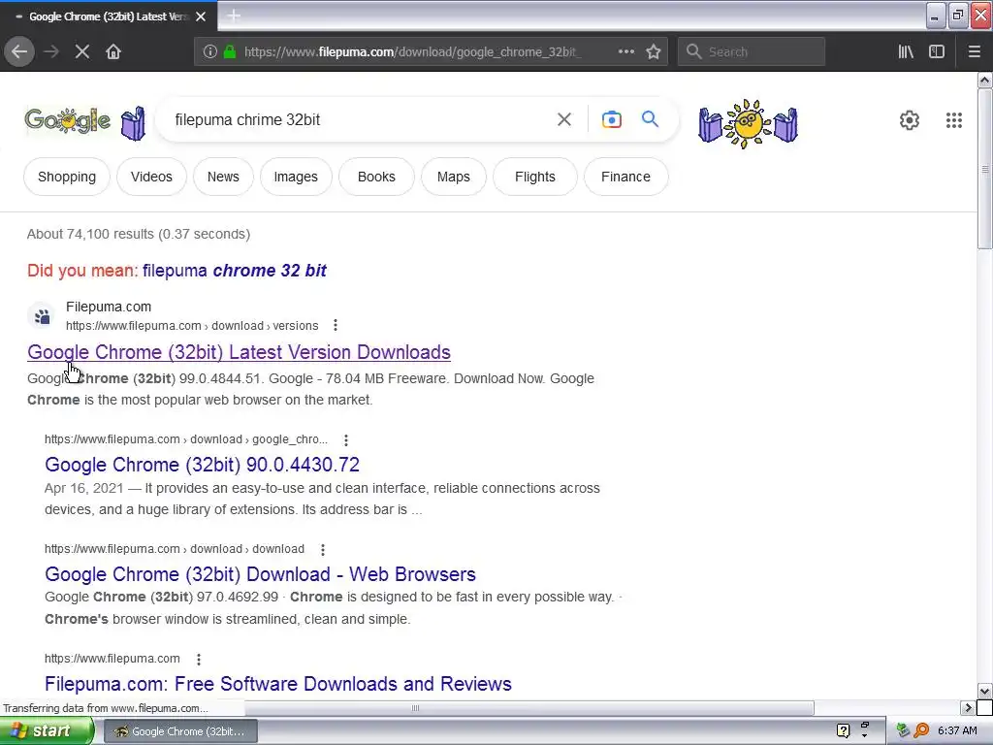Toggle the sidebar icon in toolbar
This screenshot has width=993, height=745.
point(937,51)
